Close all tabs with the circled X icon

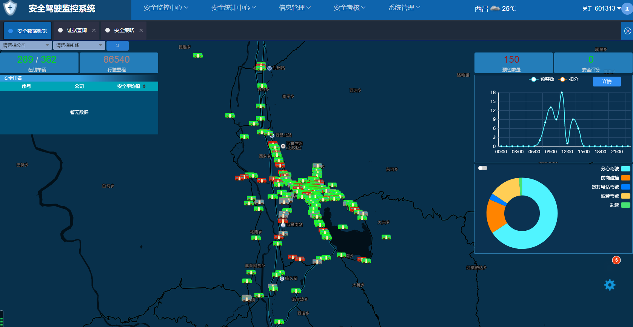click(x=627, y=31)
